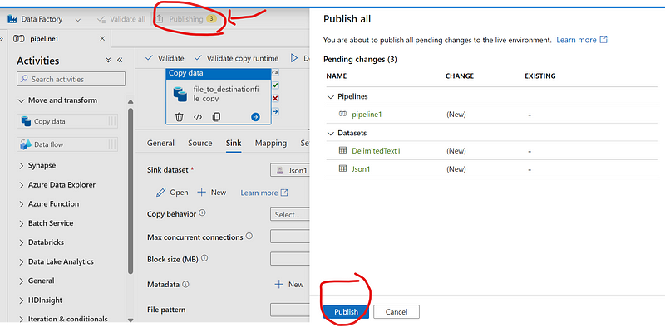This screenshot has height=327, width=665.
Task: Collapse the Activities pane
Action: [x=120, y=61]
